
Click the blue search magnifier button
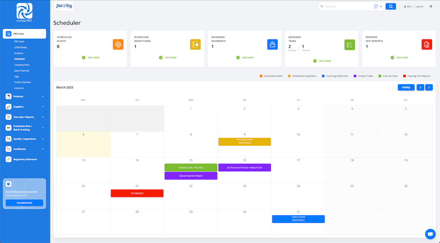[x=391, y=6]
